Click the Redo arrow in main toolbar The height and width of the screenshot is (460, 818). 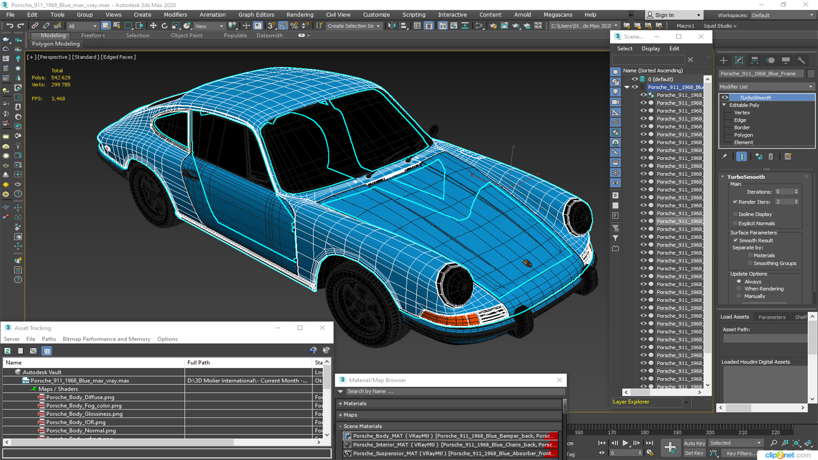click(20, 26)
